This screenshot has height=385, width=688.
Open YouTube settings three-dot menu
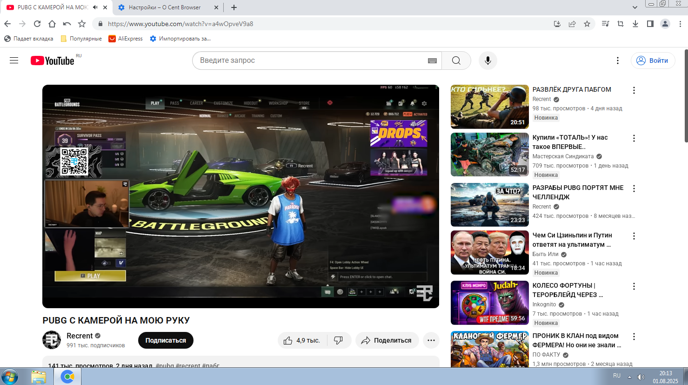617,61
